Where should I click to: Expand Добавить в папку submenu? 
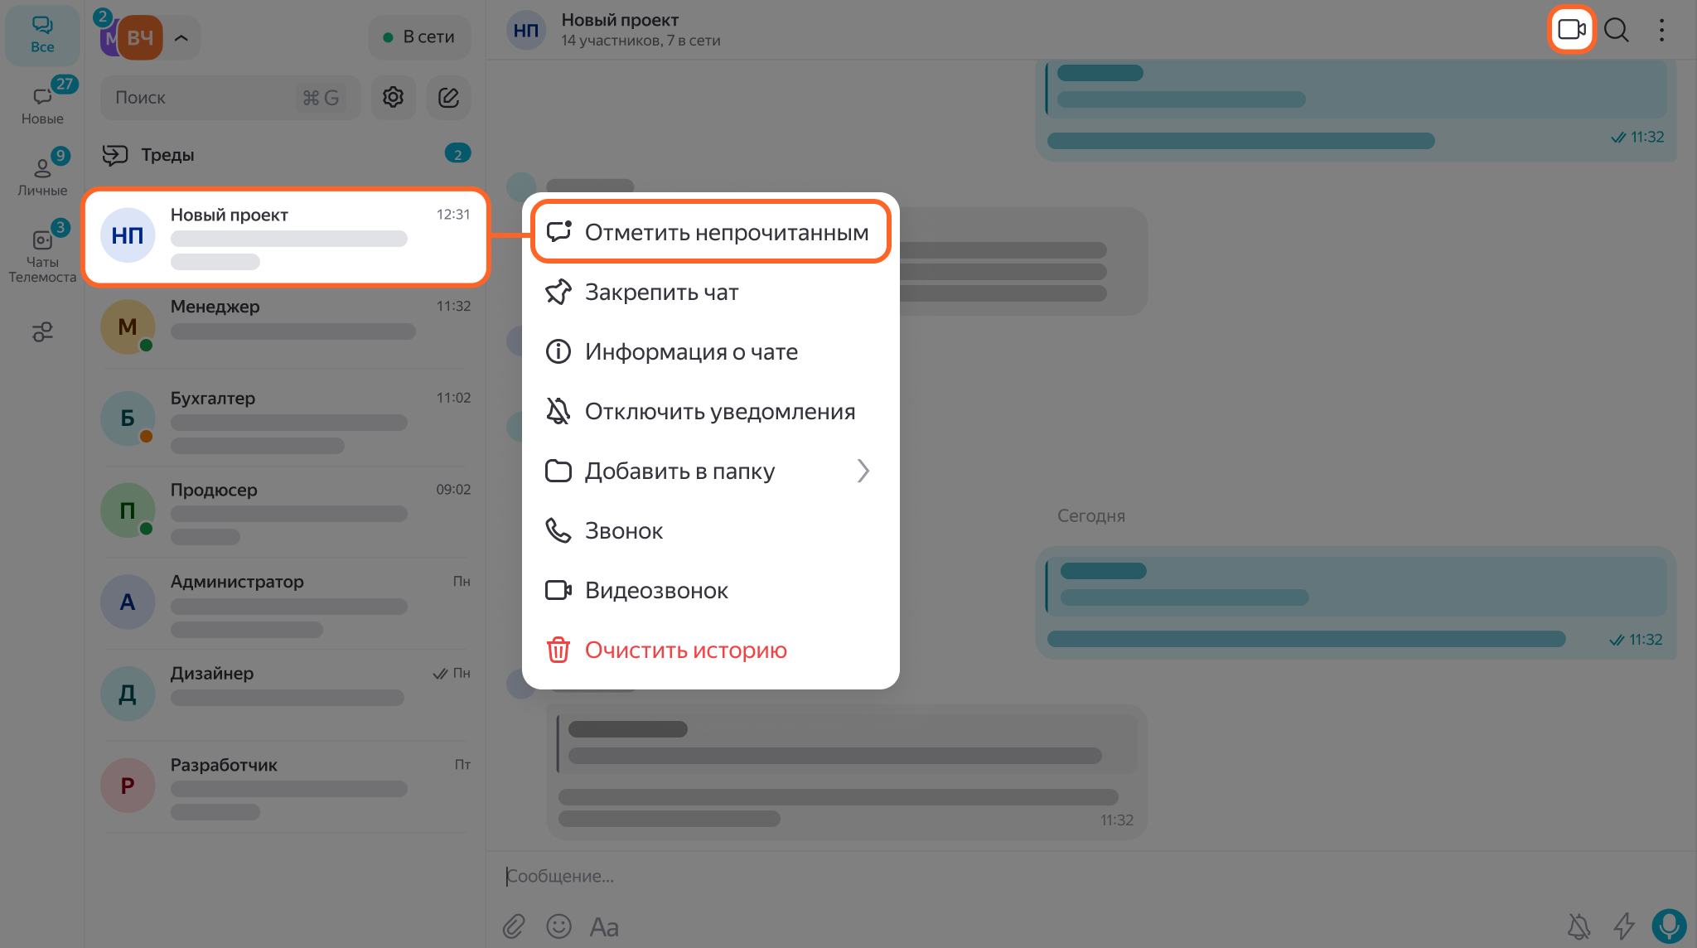(710, 472)
